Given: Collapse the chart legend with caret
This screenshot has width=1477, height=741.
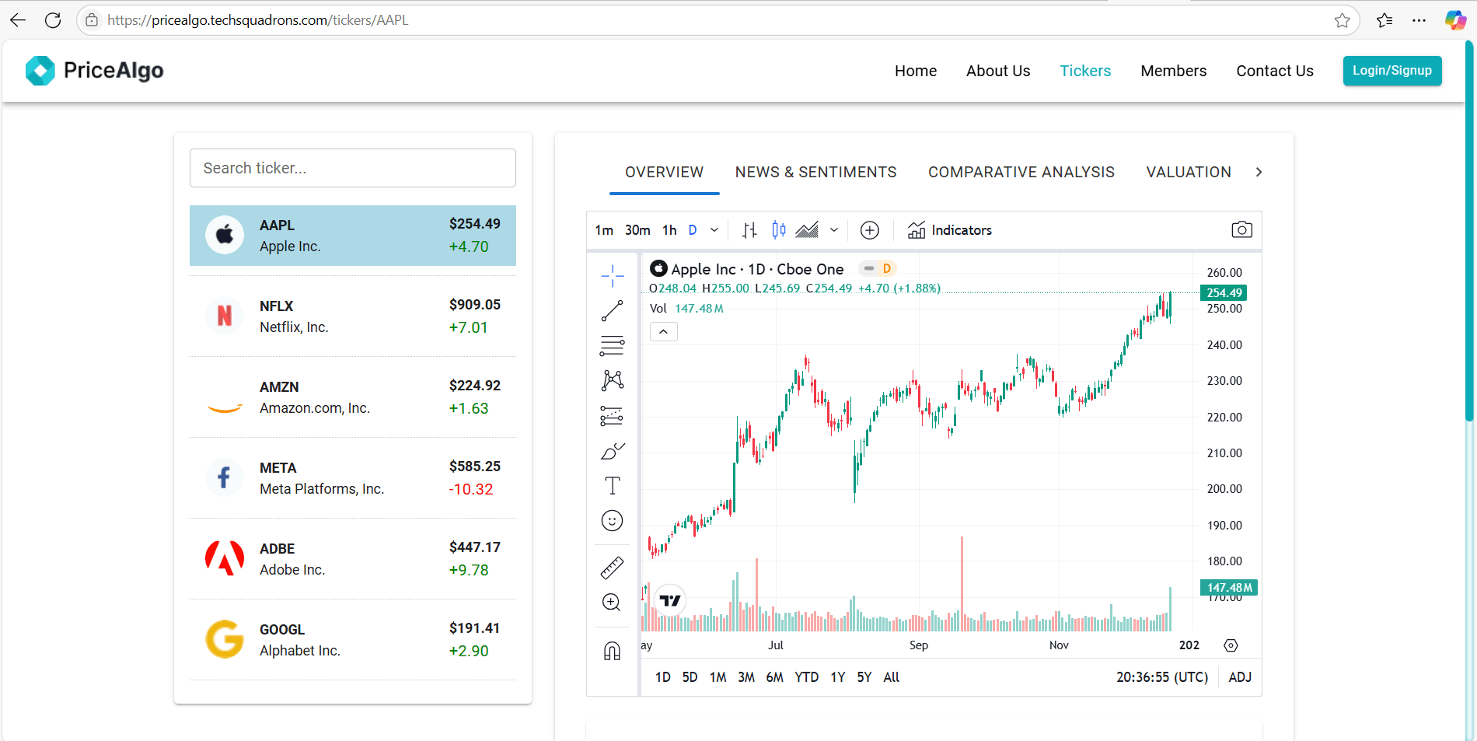Looking at the screenshot, I should pyautogui.click(x=663, y=332).
